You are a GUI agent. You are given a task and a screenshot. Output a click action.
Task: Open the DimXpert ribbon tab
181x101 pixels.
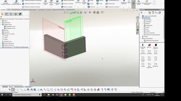click(49, 10)
